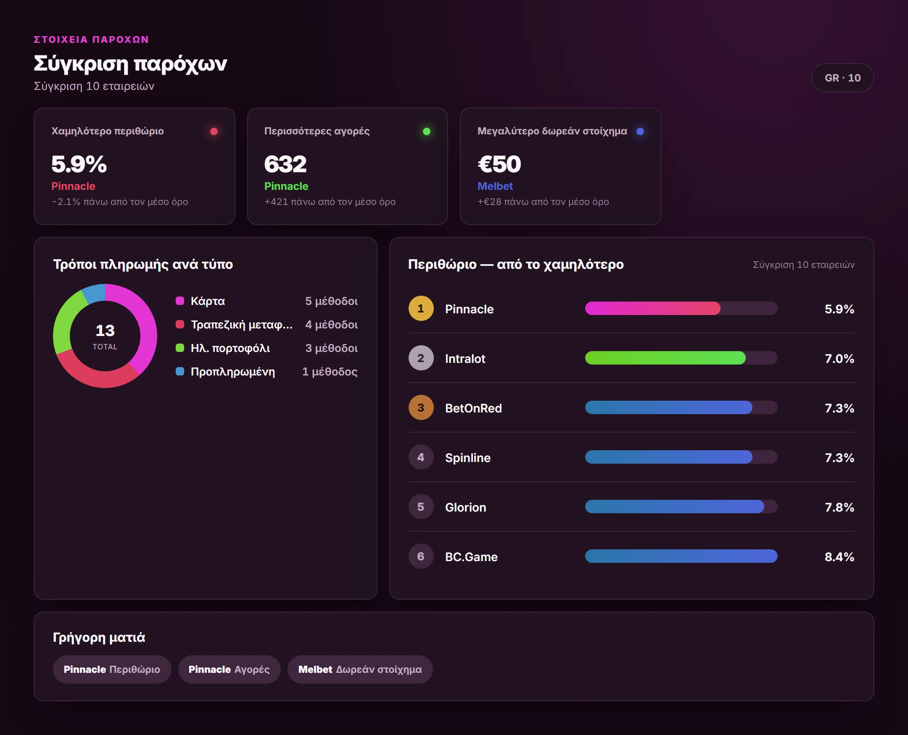Click the BetOnRed name in the ranking

click(474, 408)
